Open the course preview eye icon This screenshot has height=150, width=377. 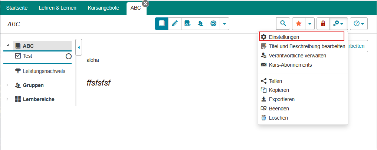tap(188, 24)
